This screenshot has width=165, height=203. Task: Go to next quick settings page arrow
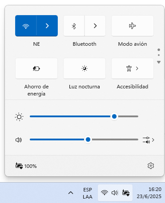[x=159, y=62]
